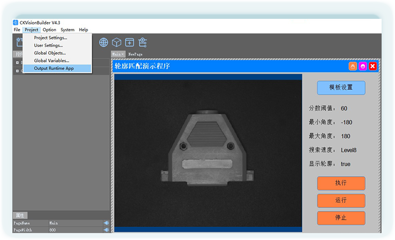This screenshot has height=240, width=395.
Task: Click the globe icon in the toolbar
Action: tap(104, 42)
